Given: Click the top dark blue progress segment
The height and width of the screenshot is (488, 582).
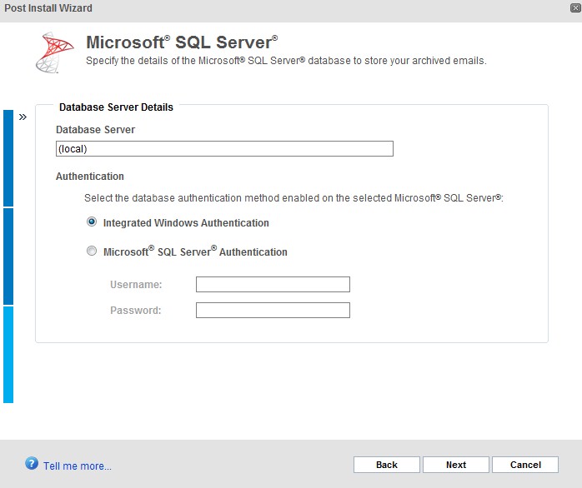Looking at the screenshot, I should pyautogui.click(x=8, y=158).
